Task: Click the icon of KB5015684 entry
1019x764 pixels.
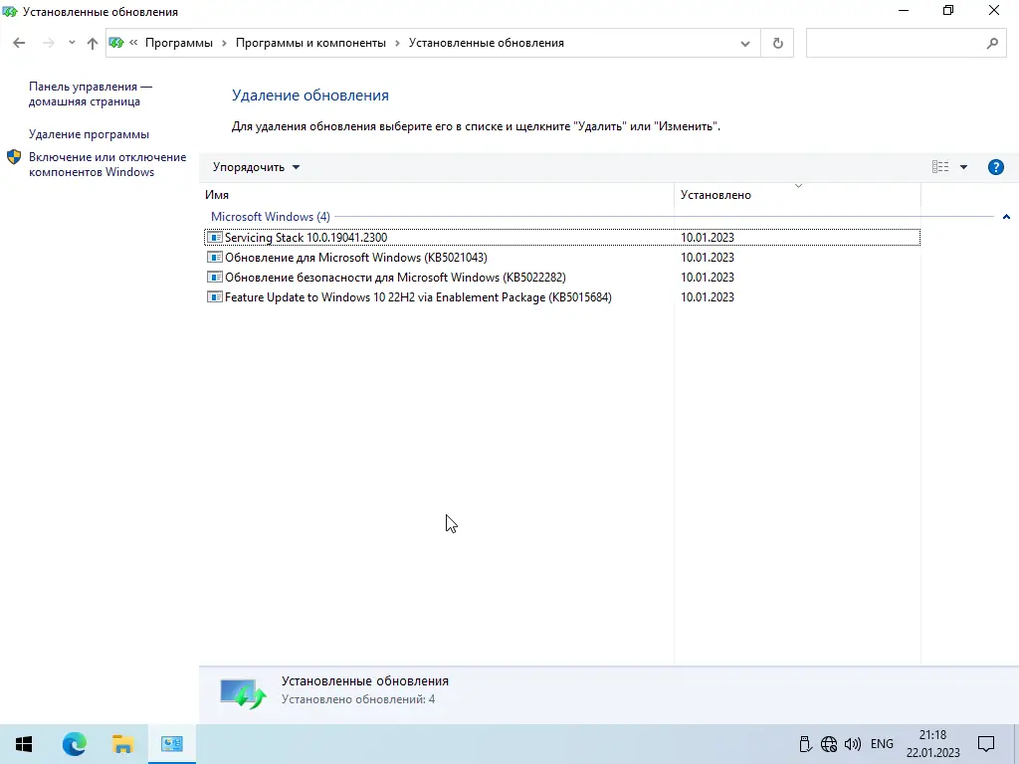Action: pyautogui.click(x=215, y=296)
